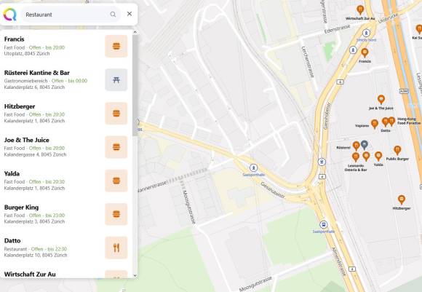Click the fork-knife icon beside Datto result
The height and width of the screenshot is (292, 422).
click(x=116, y=248)
